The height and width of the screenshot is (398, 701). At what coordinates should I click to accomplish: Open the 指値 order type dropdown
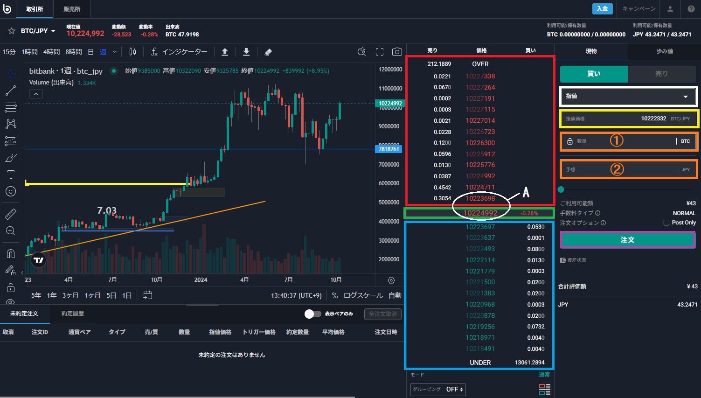628,96
